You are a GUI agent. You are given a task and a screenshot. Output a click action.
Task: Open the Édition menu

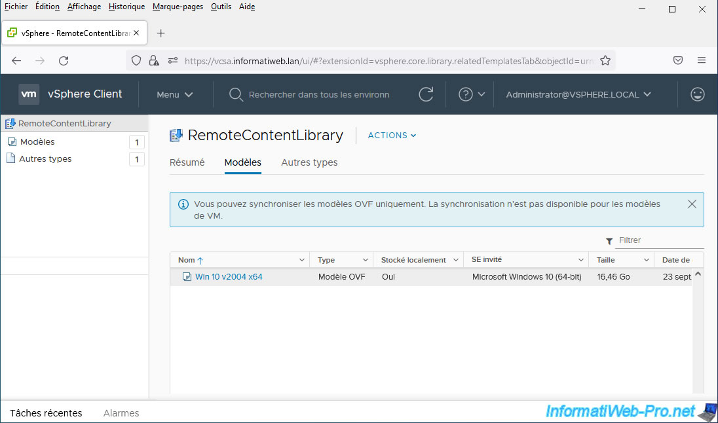click(x=47, y=7)
